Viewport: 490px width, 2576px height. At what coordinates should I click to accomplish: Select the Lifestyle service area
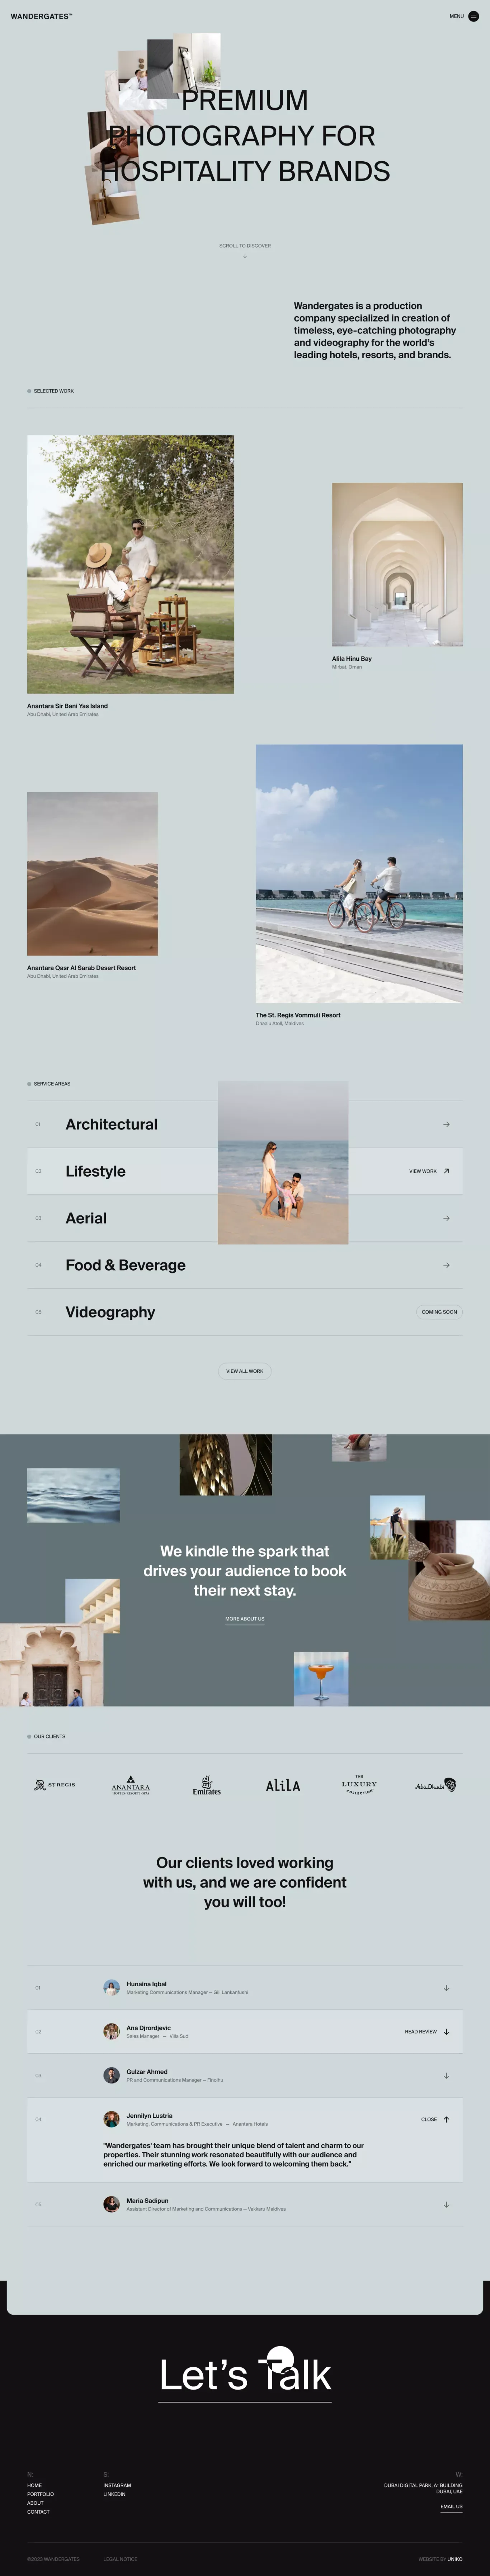pyautogui.click(x=95, y=1171)
